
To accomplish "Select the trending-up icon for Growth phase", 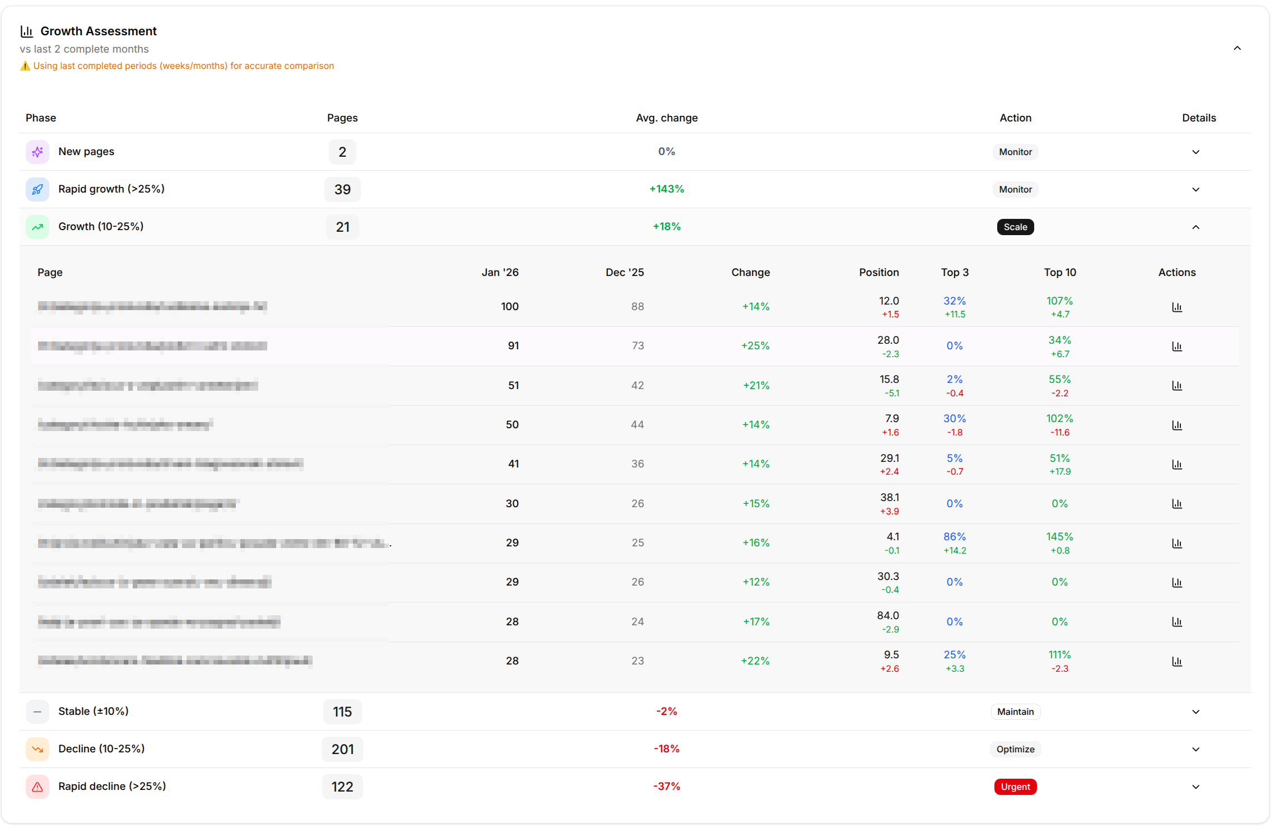I will pyautogui.click(x=37, y=227).
